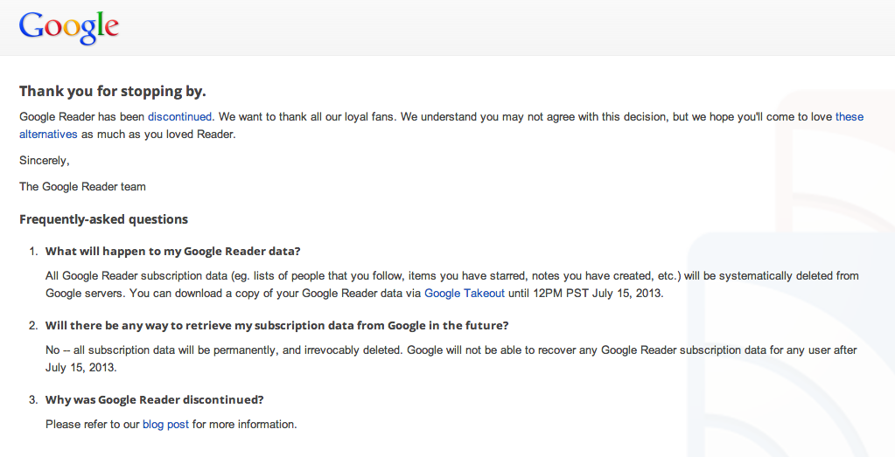Click "The Google Reader team" signature
The height and width of the screenshot is (457, 895).
pos(82,186)
